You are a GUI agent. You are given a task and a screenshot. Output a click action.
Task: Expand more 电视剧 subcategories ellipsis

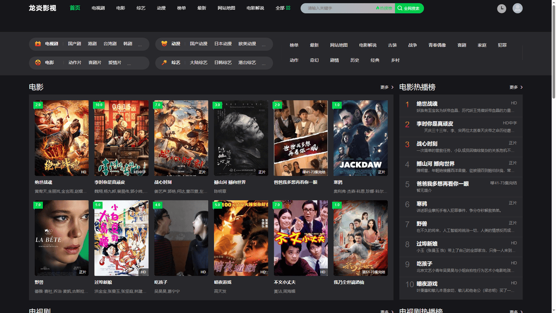click(140, 45)
